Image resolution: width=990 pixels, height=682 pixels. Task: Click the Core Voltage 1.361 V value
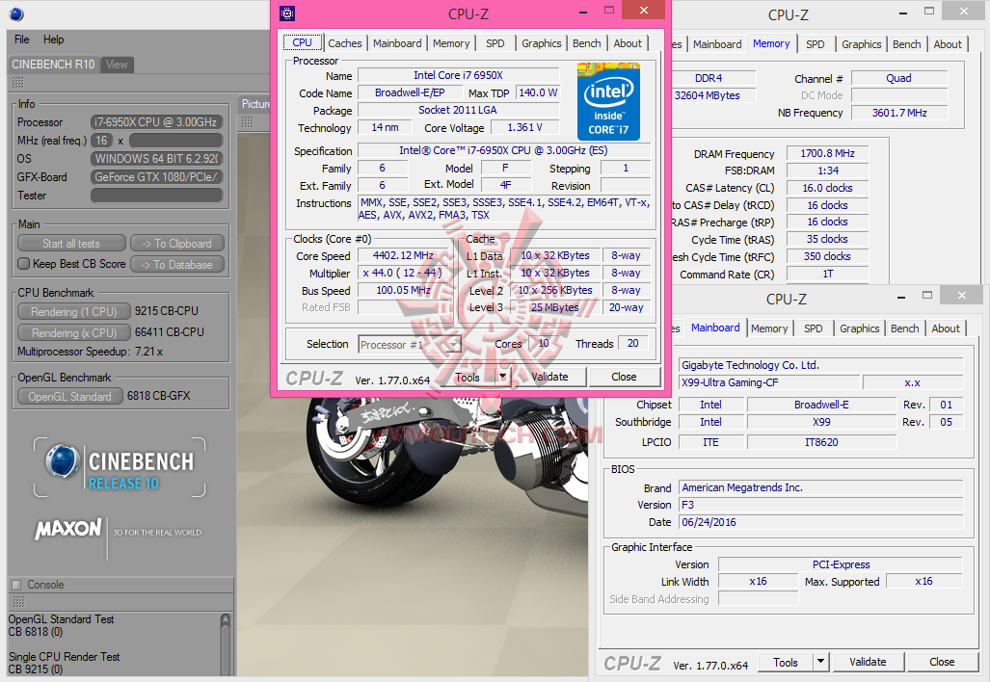524,127
